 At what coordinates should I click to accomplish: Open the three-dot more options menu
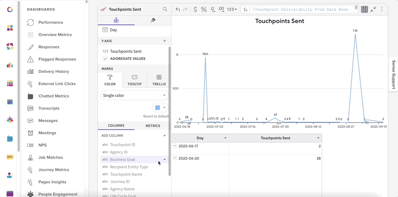pyautogui.click(x=382, y=9)
